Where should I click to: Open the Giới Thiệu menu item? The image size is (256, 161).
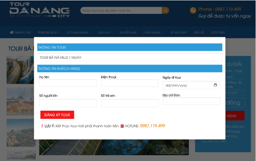[218, 33]
